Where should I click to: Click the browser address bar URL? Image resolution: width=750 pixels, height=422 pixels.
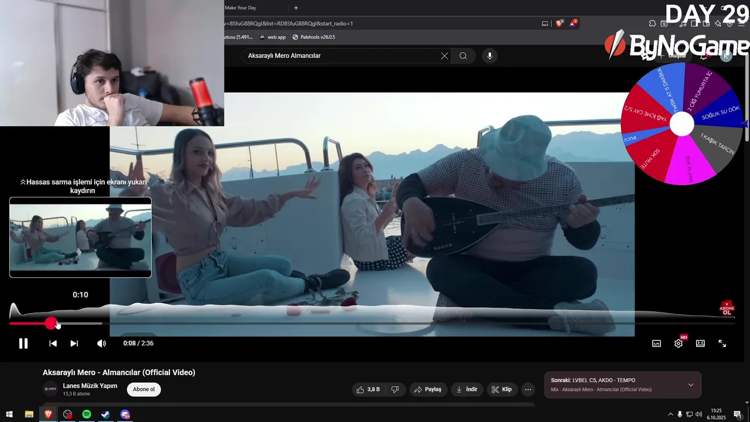tap(289, 23)
